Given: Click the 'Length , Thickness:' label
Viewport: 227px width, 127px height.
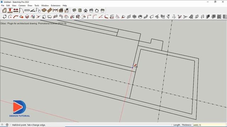Looking at the screenshot, I should [x=182, y=125].
